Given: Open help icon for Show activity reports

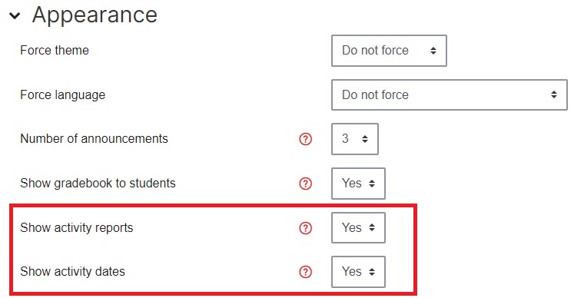Looking at the screenshot, I should (305, 227).
